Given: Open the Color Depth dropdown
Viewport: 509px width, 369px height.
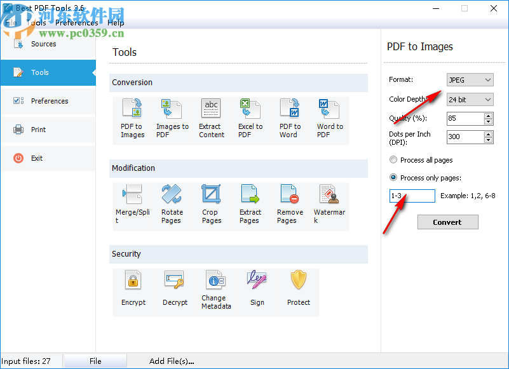Looking at the screenshot, I should 487,99.
